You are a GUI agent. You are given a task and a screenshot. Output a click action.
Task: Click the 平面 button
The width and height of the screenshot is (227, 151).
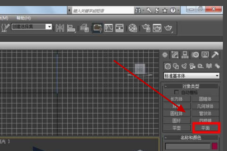(205, 128)
